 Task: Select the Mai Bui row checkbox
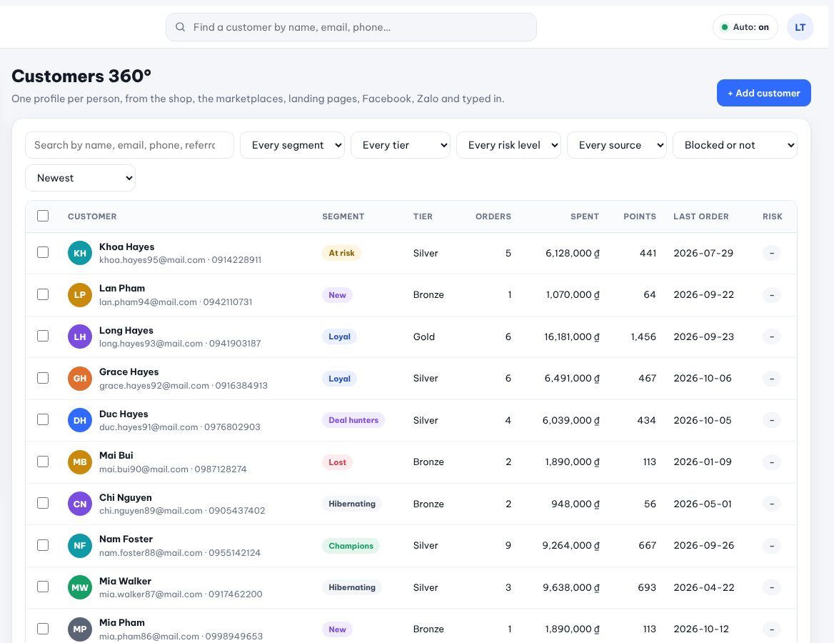[43, 462]
